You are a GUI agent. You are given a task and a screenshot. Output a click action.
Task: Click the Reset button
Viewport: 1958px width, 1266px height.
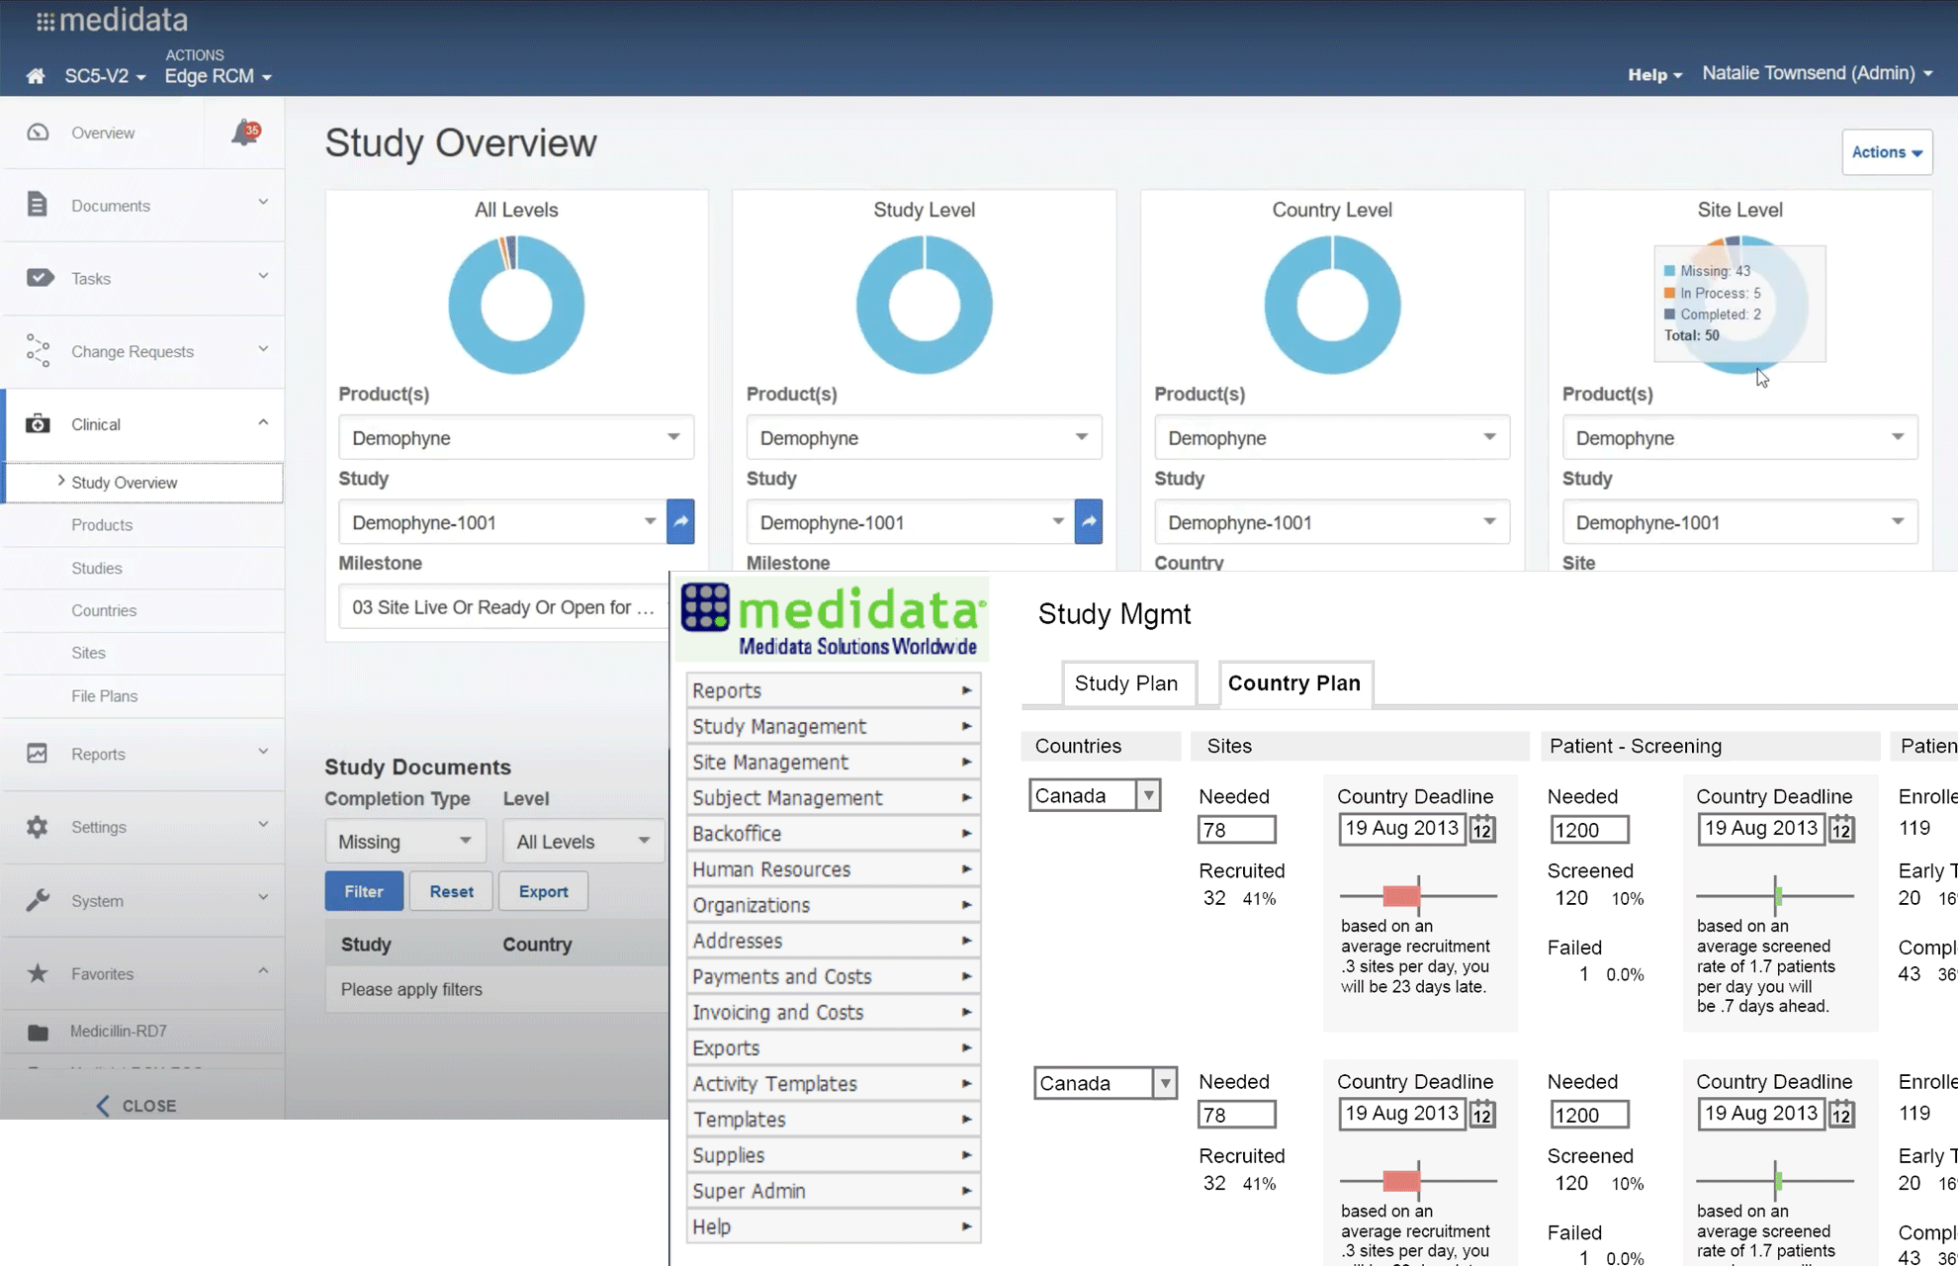click(451, 891)
